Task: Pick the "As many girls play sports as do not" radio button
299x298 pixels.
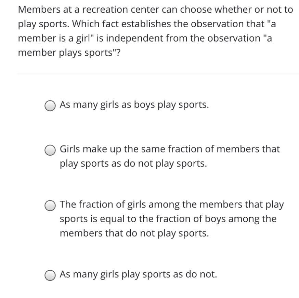Action: [50, 275]
